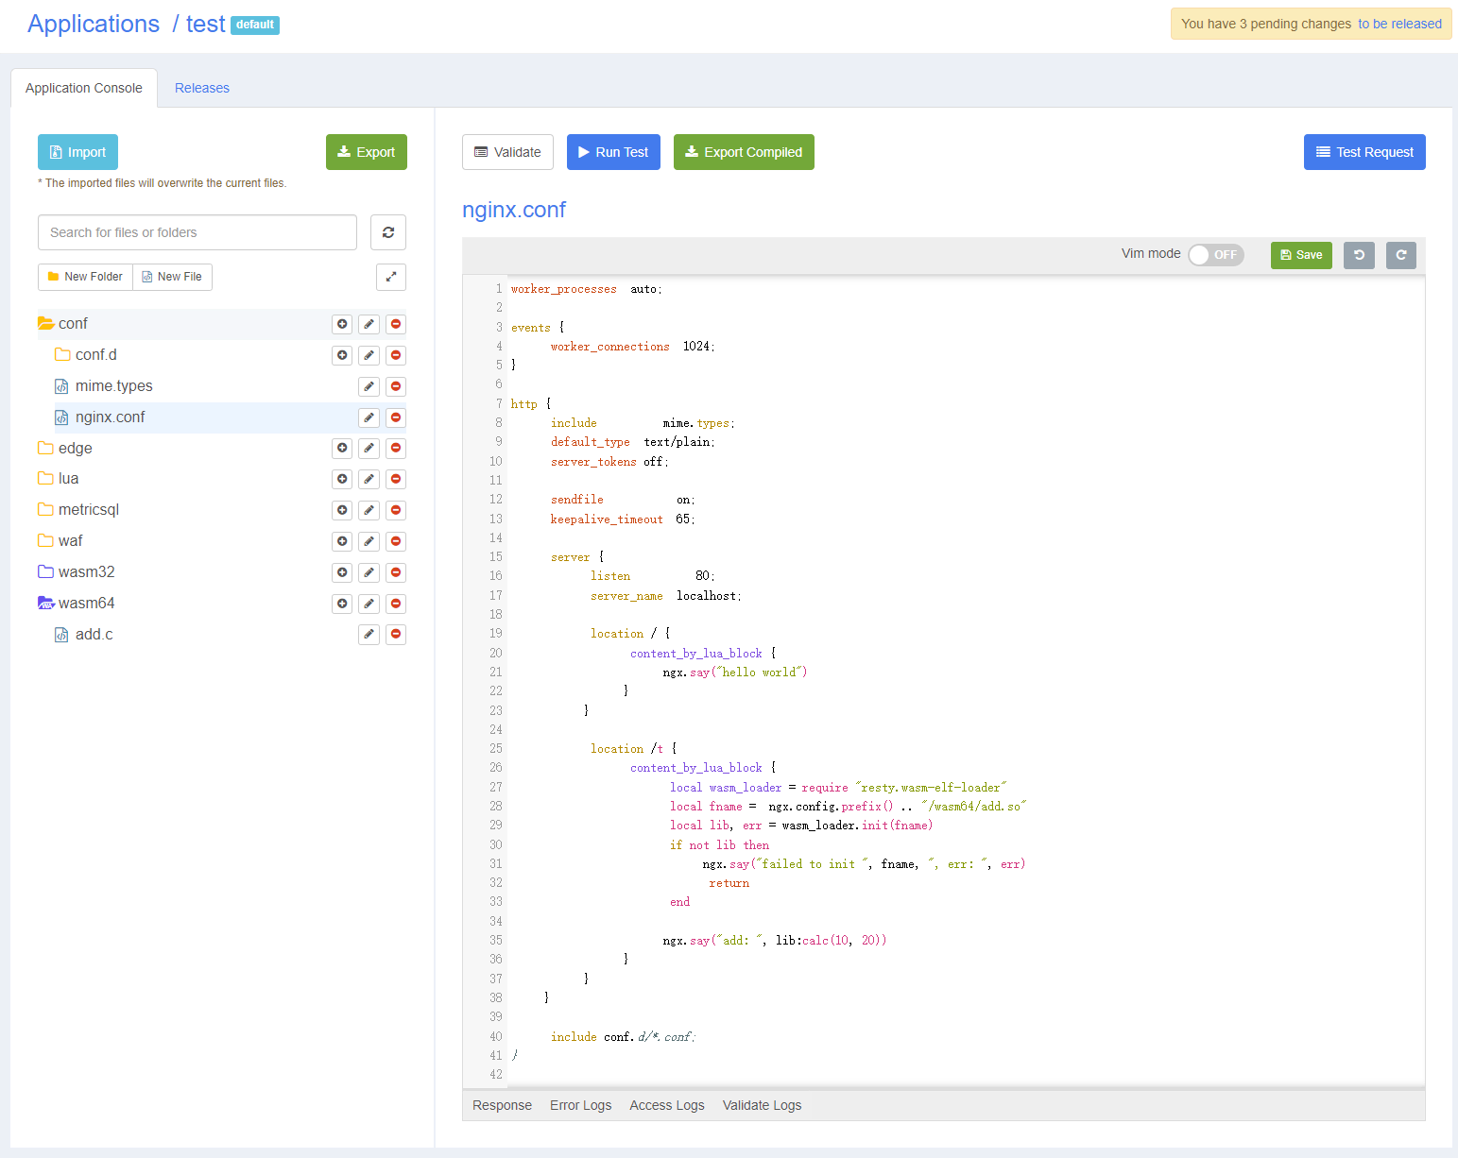
Task: Open the test application breadcrumb link
Action: (x=206, y=24)
